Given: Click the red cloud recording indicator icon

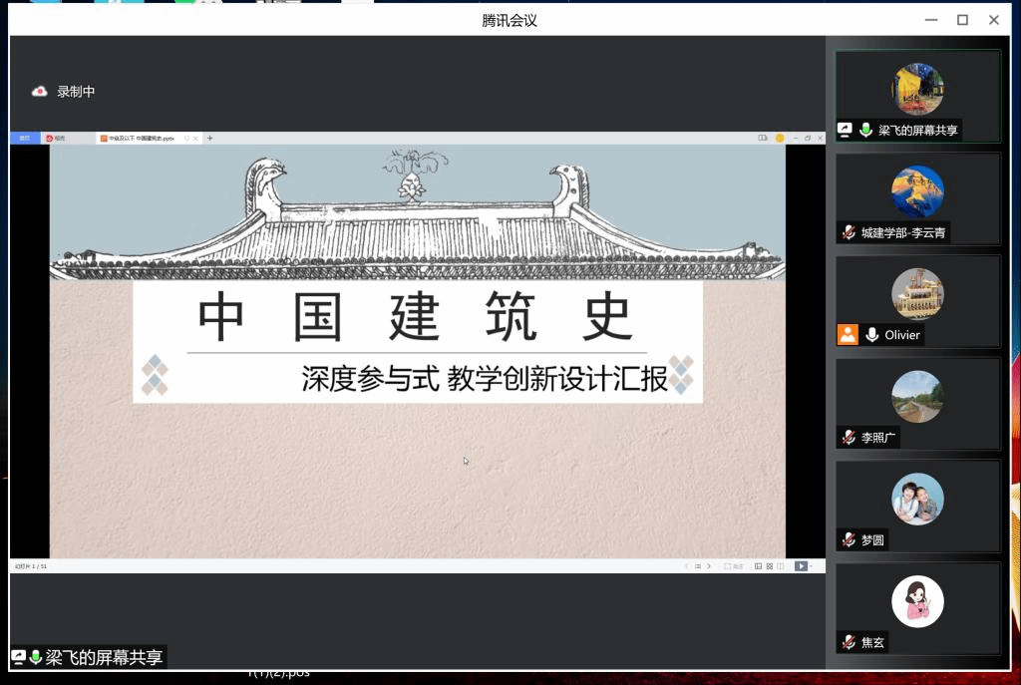Looking at the screenshot, I should tap(40, 92).
